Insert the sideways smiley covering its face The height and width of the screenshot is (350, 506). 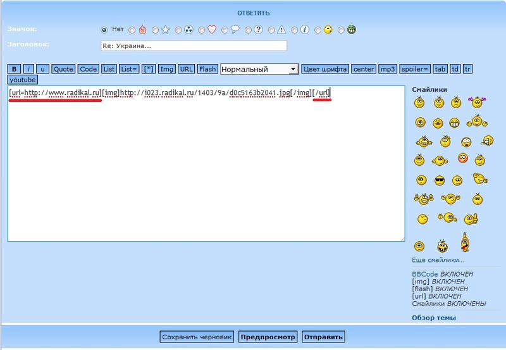tap(487, 141)
